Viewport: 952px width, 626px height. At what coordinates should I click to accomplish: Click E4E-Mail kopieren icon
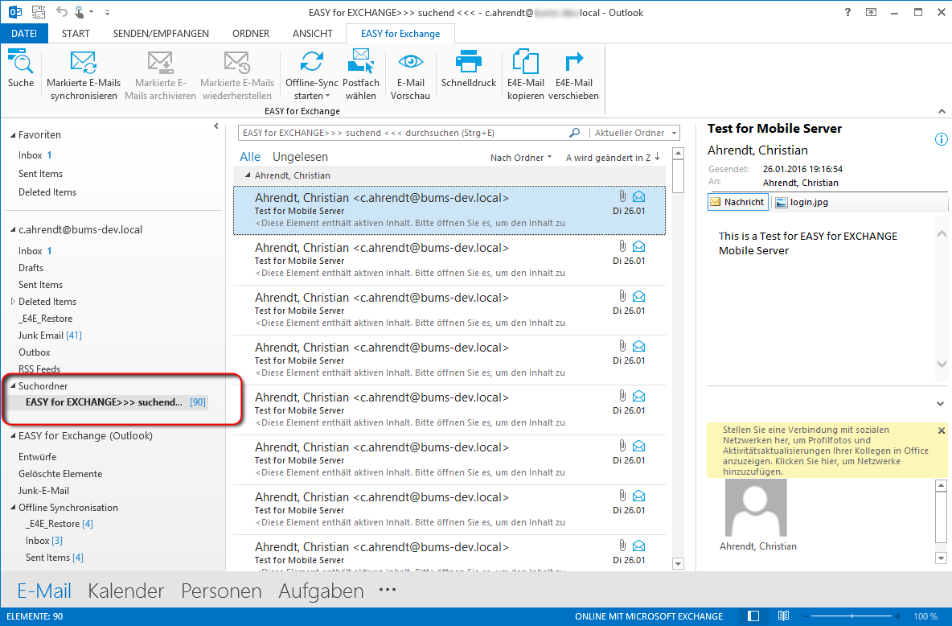click(526, 61)
